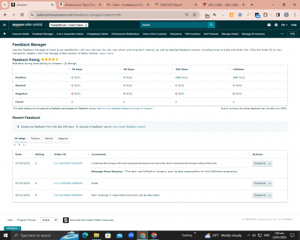The image size is (300, 240).
Task: Open Voice of the Customer nav item
Action: click(x=155, y=34)
